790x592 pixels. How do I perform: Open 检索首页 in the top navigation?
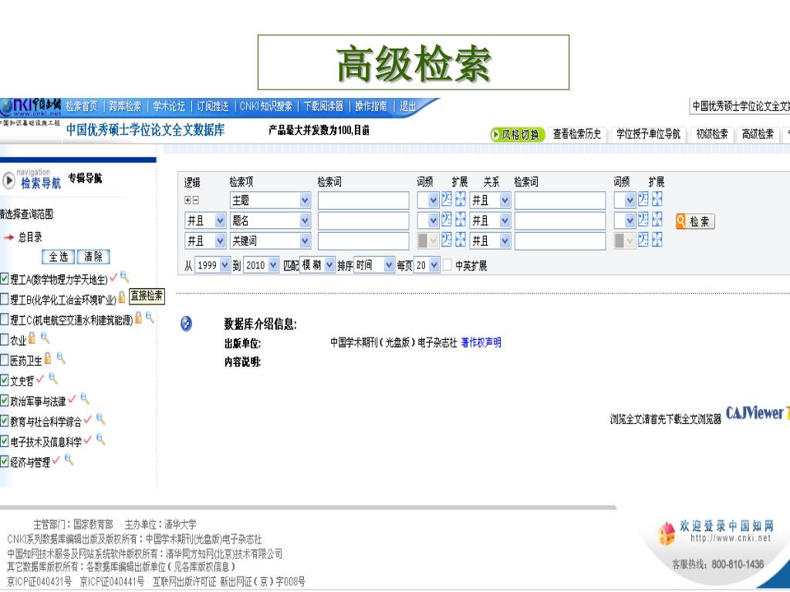[82, 106]
